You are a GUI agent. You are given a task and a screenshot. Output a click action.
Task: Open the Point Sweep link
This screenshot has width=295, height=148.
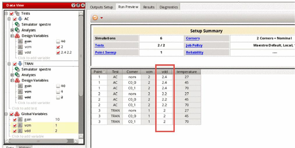click(x=105, y=52)
